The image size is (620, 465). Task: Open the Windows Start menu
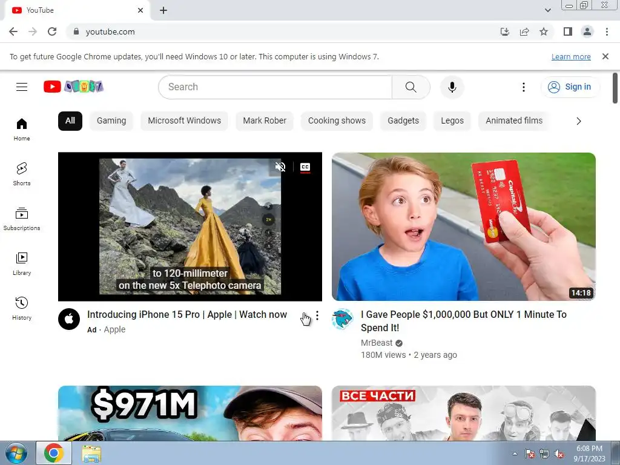tap(16, 453)
